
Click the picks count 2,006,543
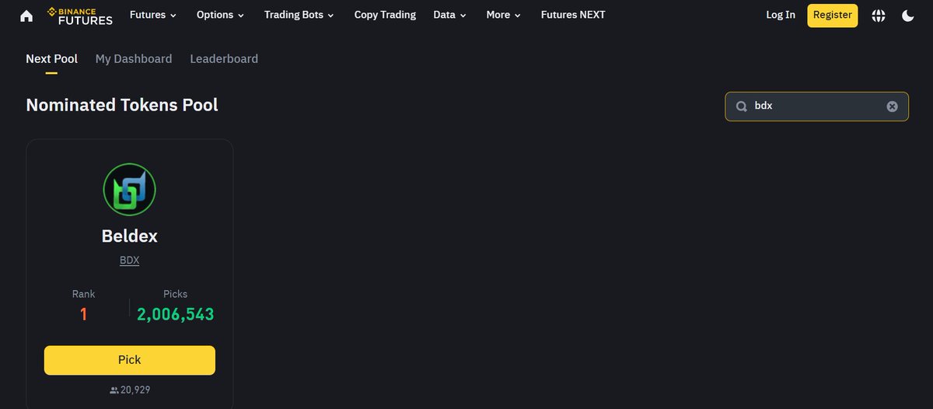(x=176, y=314)
